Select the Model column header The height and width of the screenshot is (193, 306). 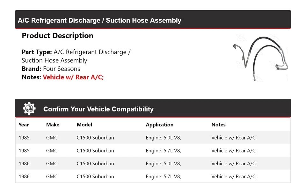[84, 125]
